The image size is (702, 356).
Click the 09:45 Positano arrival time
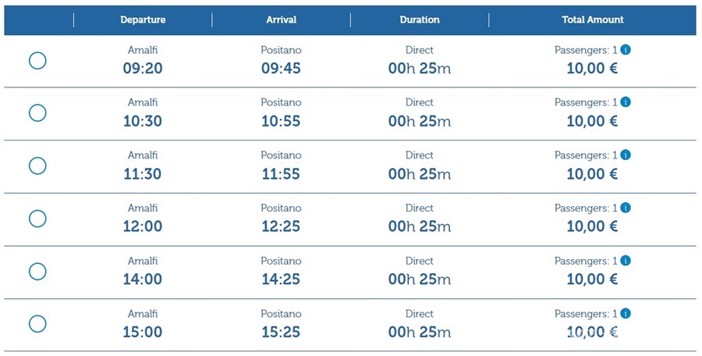click(281, 68)
